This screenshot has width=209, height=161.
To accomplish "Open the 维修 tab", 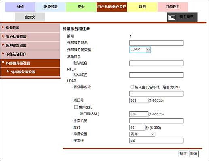I will [20, 7].
